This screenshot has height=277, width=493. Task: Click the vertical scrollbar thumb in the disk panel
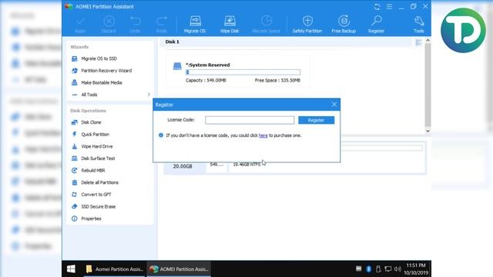pos(428,85)
